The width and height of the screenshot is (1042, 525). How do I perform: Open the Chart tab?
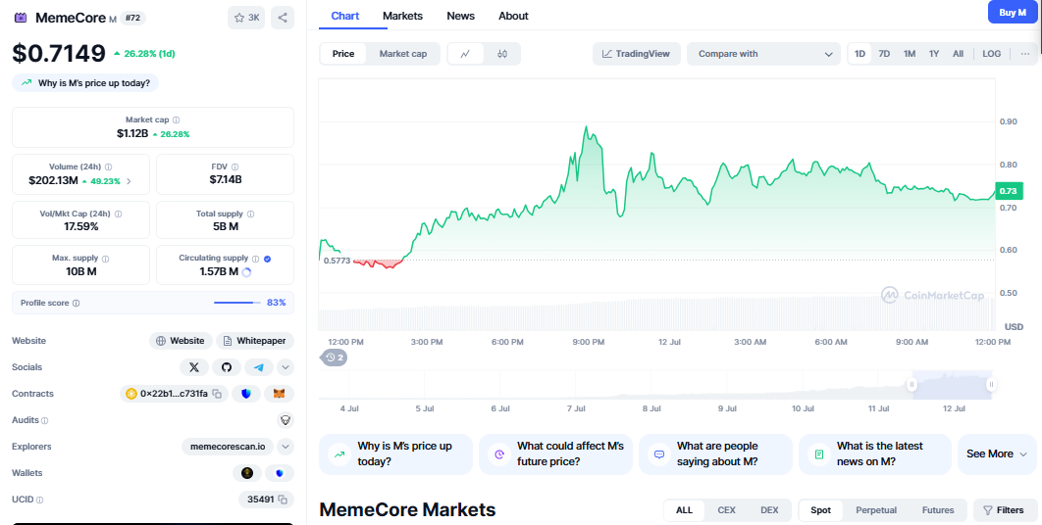click(345, 16)
